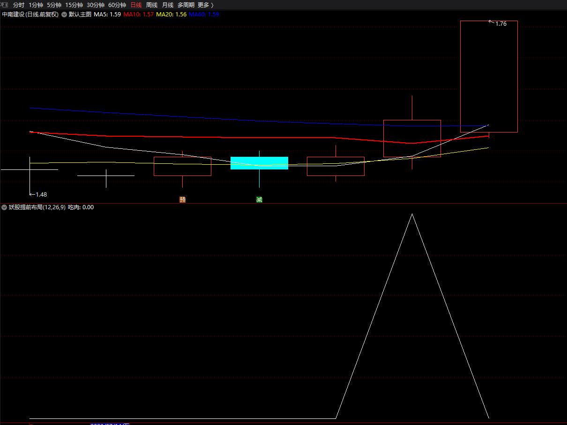Click the 1.48 low price label
Viewport: 567px width, 425px height.
pos(41,194)
